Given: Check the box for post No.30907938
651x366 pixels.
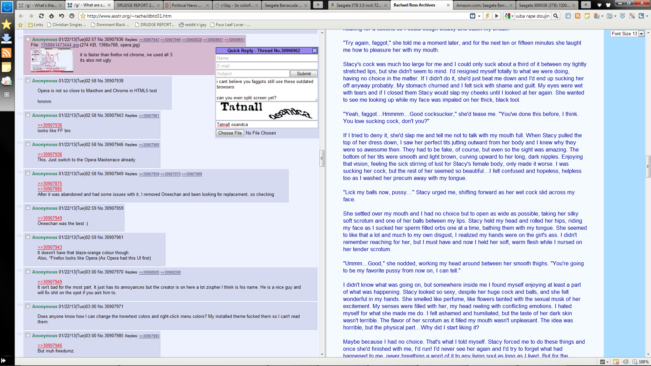Looking at the screenshot, I should point(28,81).
